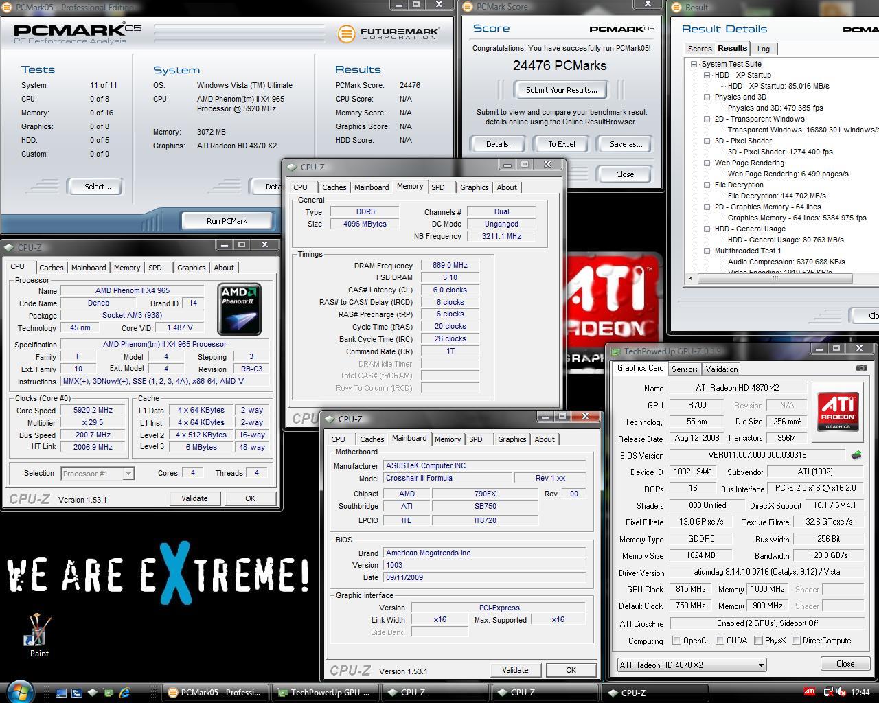Collapse the System Test Suite node
Screen dimensions: 879x703
694,64
